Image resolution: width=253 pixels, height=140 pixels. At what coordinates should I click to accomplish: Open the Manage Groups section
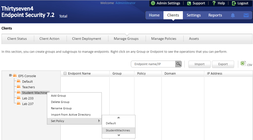point(126,39)
